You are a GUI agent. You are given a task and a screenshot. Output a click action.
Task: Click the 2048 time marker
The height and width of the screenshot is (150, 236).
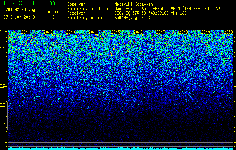pyautogui.click(x=183, y=32)
